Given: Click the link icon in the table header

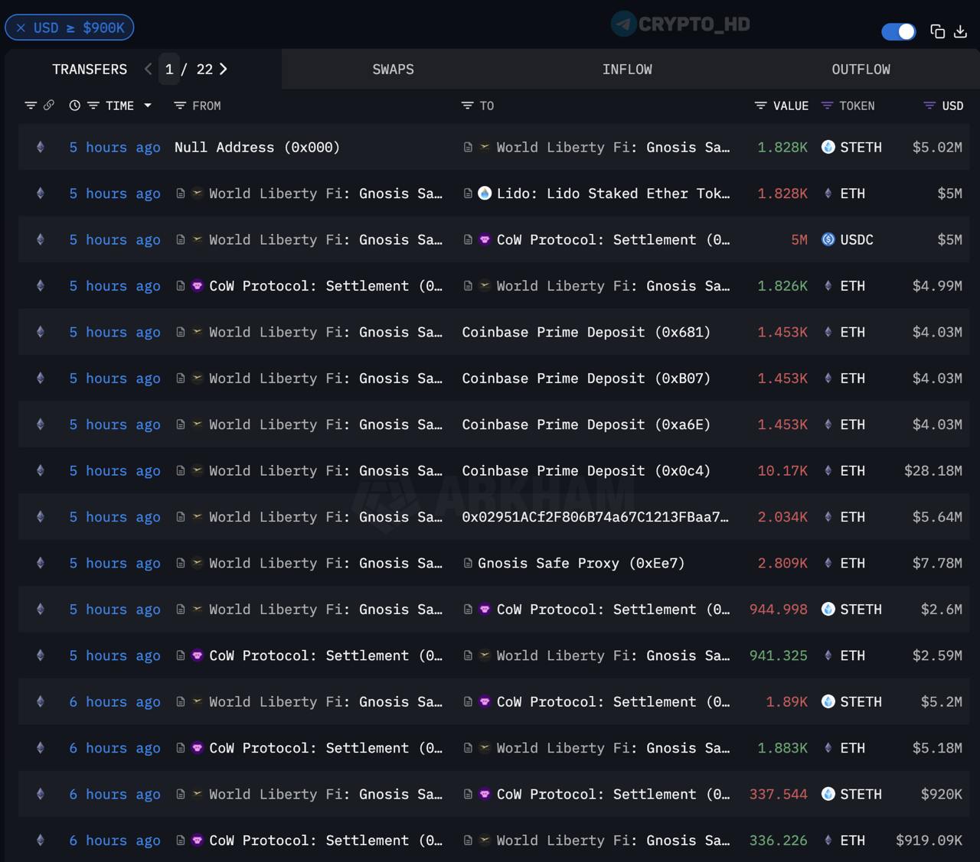Looking at the screenshot, I should point(48,106).
